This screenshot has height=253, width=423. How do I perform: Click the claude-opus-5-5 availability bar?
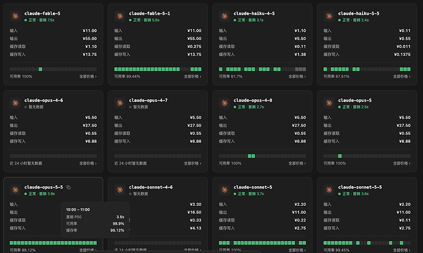[53, 243]
